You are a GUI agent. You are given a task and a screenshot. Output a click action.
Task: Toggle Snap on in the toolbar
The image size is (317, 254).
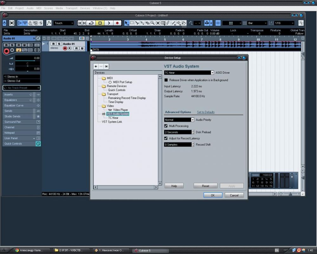tap(218, 23)
